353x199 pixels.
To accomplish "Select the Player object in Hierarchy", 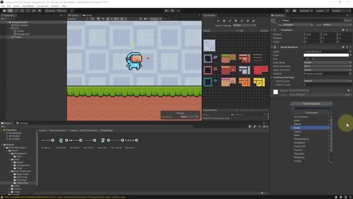I will click(x=18, y=37).
